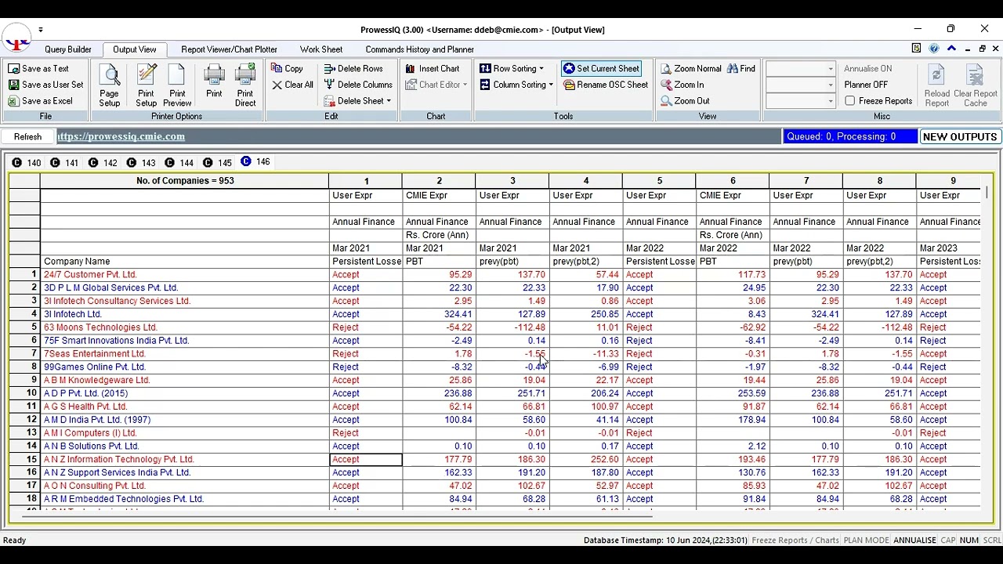Select the 324.41 PBT cell of 3i Infotech
This screenshot has height=564, width=1003.
pos(439,314)
